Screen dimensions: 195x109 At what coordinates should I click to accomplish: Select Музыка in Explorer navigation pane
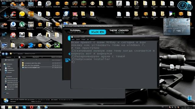point(8,72)
